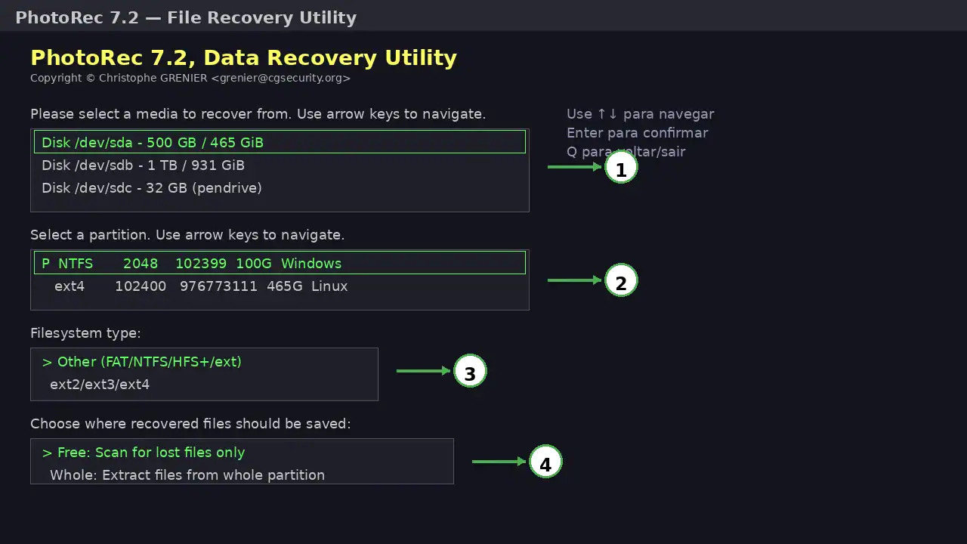Click the green arrow pointing to marker 3
Screen dimensions: 967x544
click(x=424, y=371)
